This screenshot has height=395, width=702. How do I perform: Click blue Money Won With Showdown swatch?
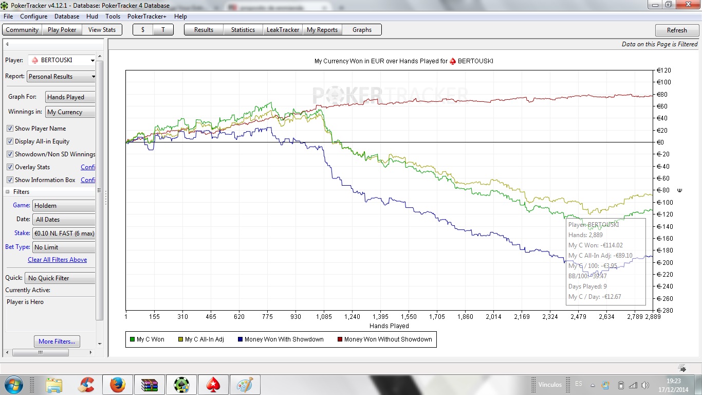tap(240, 339)
